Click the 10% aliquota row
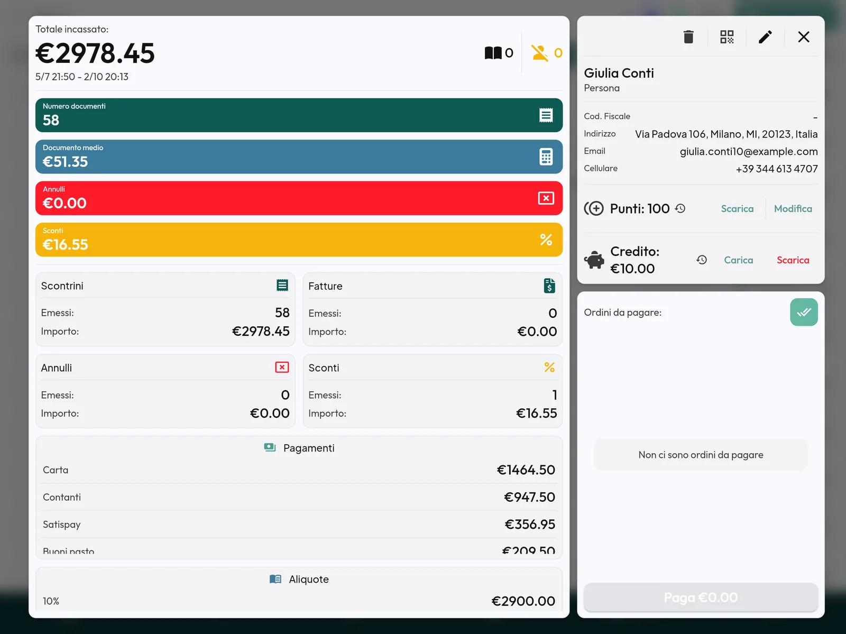Viewport: 846px width, 634px height. point(299,601)
